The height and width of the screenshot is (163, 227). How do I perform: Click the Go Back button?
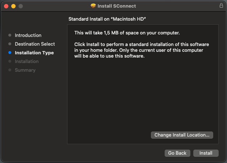[177, 153]
